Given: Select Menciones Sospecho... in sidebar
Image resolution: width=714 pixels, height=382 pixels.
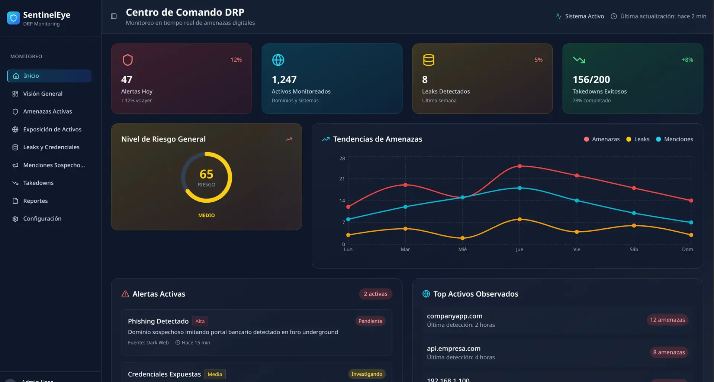Looking at the screenshot, I should pyautogui.click(x=49, y=165).
